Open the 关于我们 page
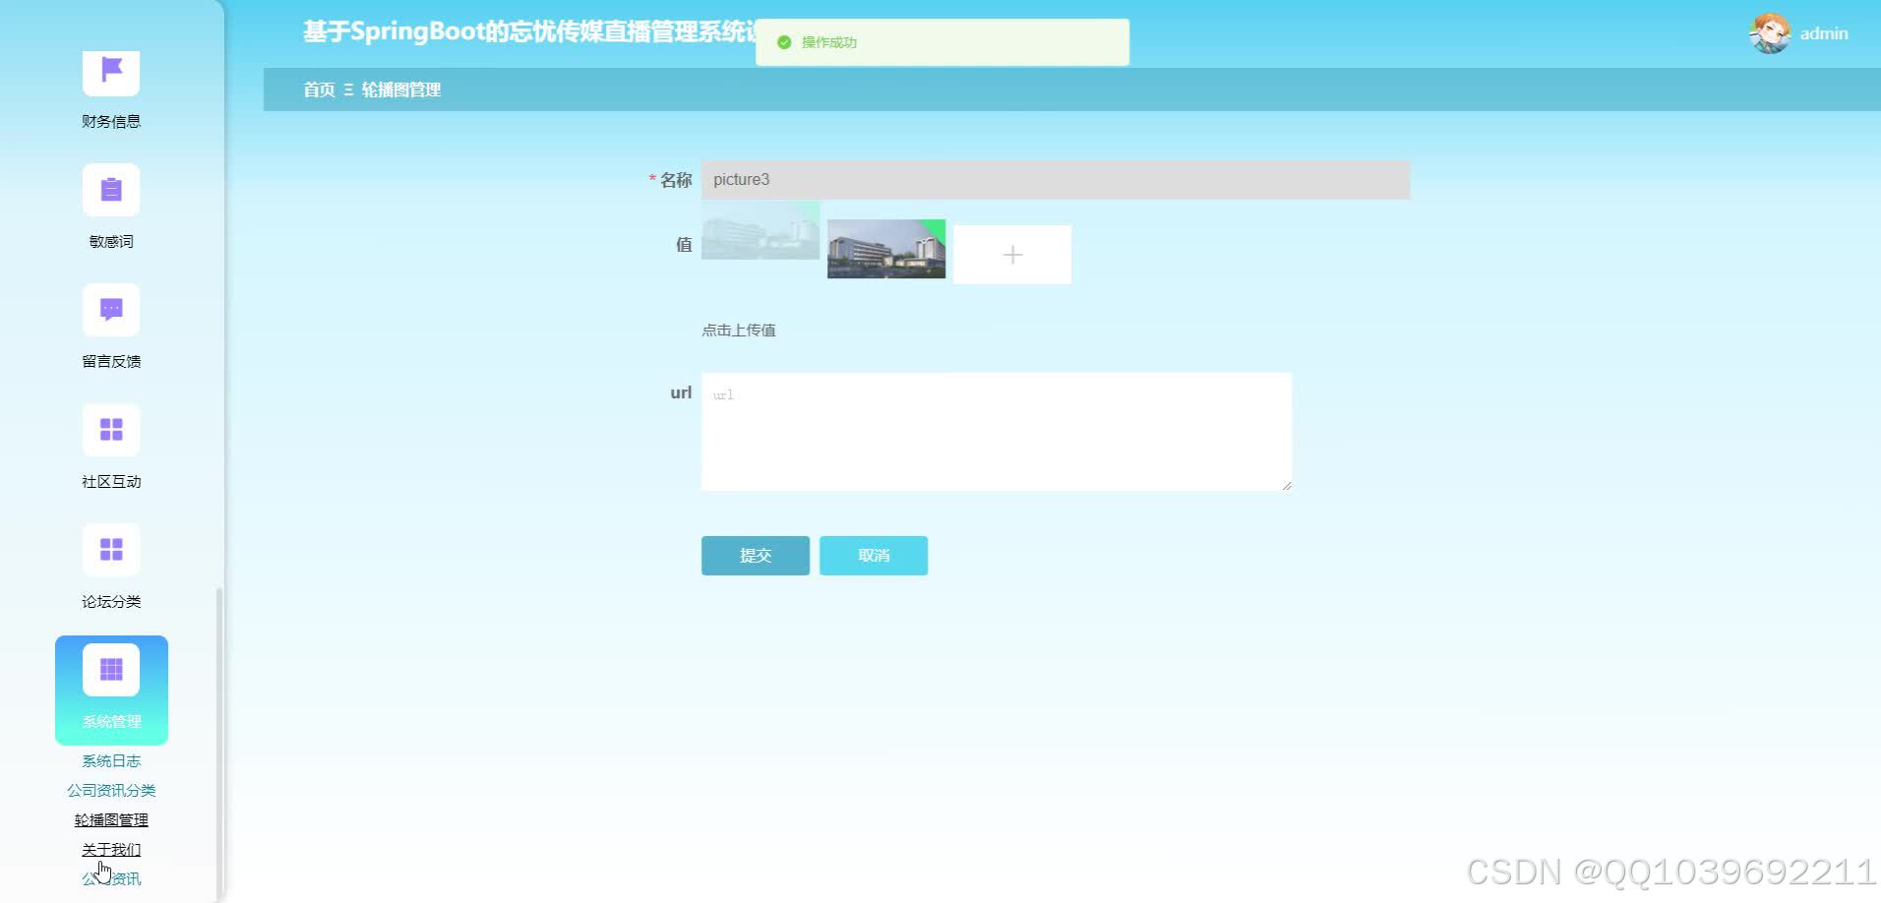The width and height of the screenshot is (1881, 903). tap(111, 848)
